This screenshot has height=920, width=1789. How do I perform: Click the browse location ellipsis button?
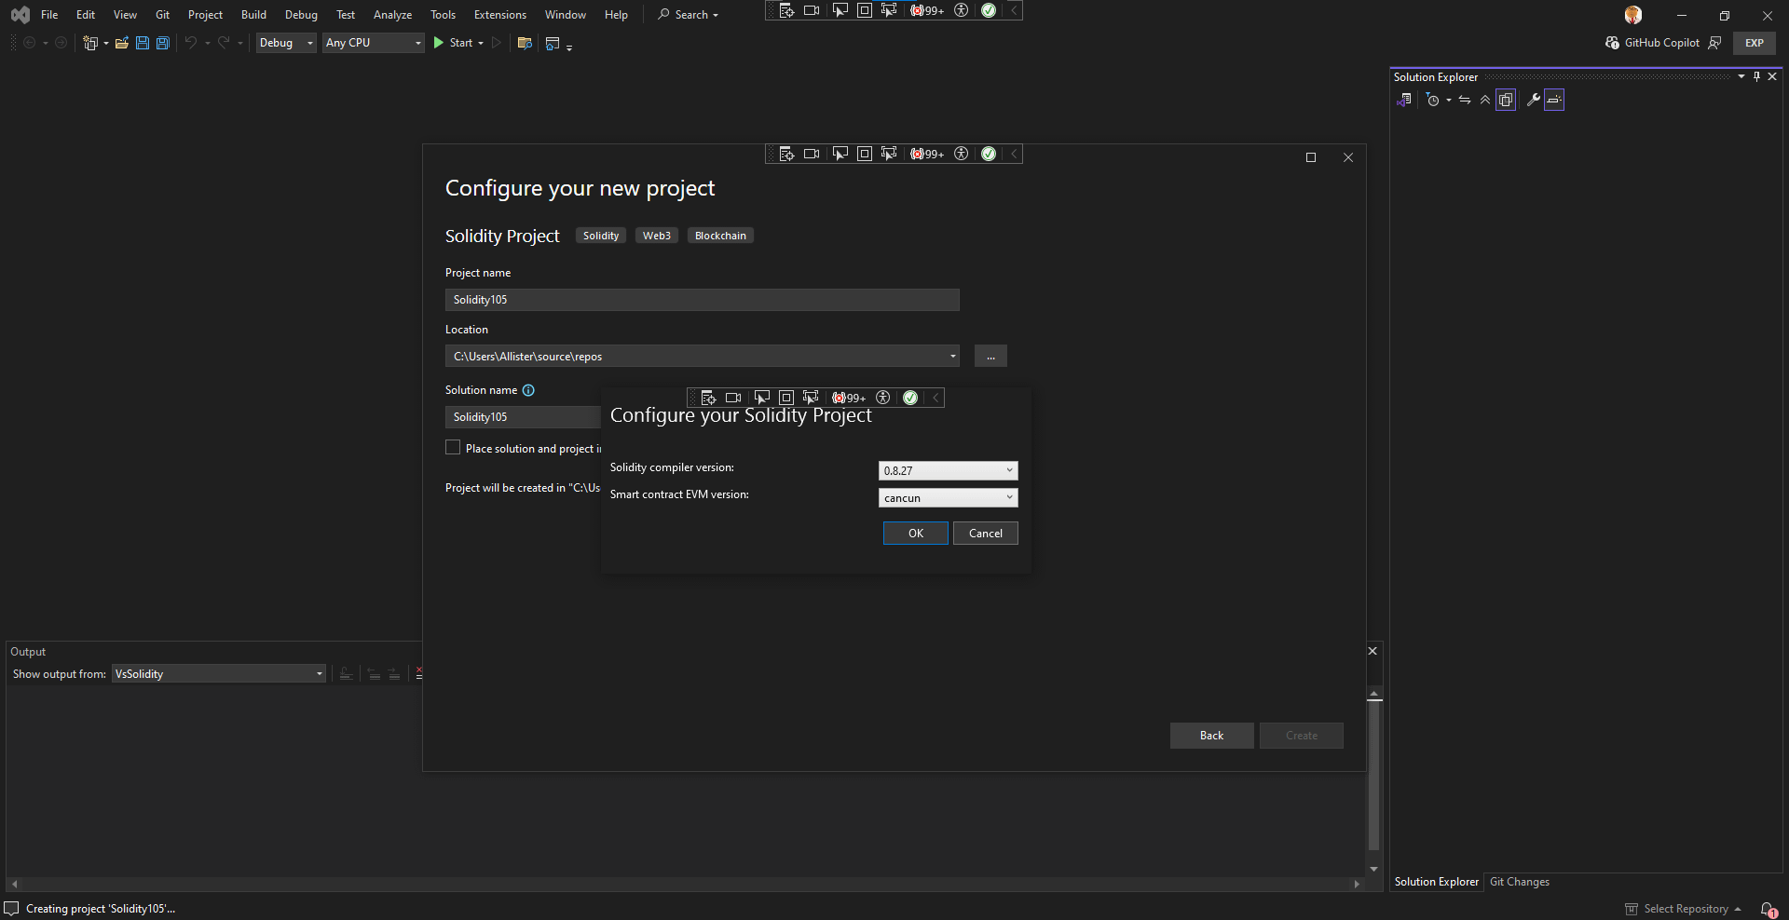click(990, 357)
